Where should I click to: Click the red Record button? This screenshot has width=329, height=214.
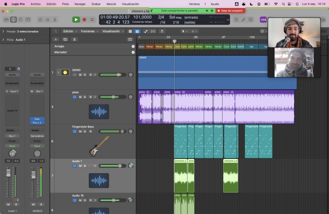coord(85,19)
